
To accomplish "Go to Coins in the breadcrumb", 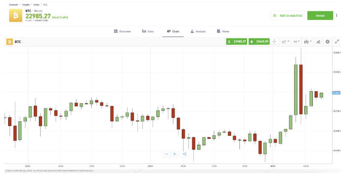I will 36,5.
